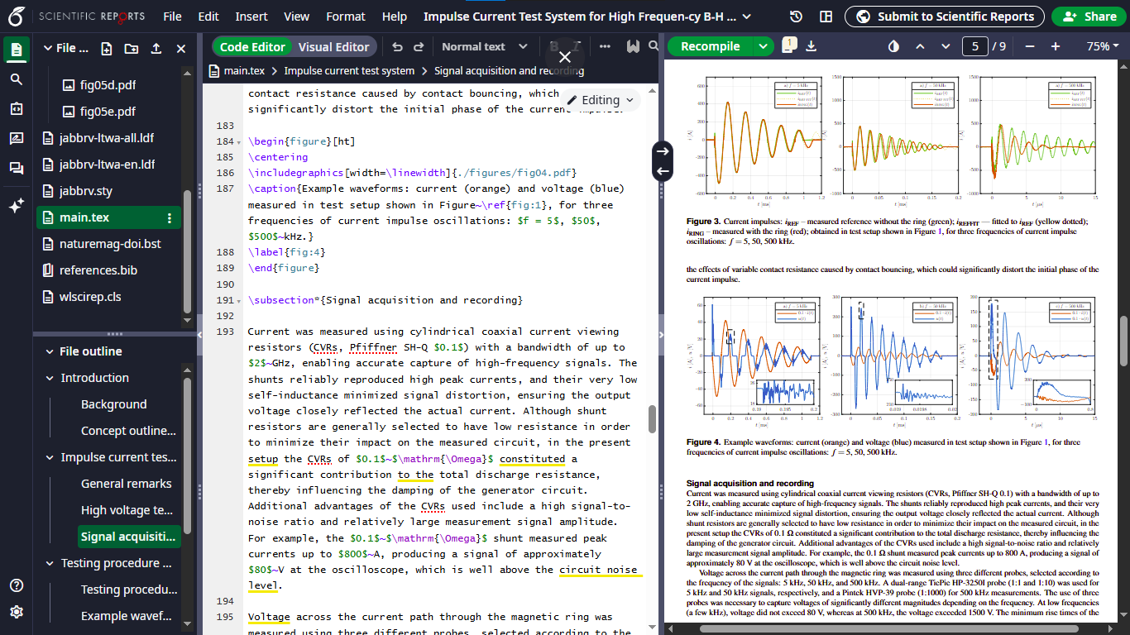The width and height of the screenshot is (1130, 635).
Task: Open the Normal text style dropdown
Action: [x=484, y=47]
